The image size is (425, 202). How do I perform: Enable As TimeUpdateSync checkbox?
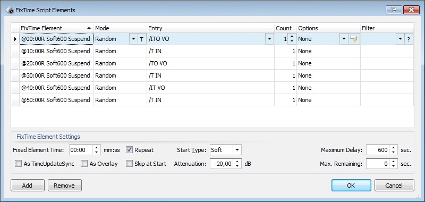point(18,164)
